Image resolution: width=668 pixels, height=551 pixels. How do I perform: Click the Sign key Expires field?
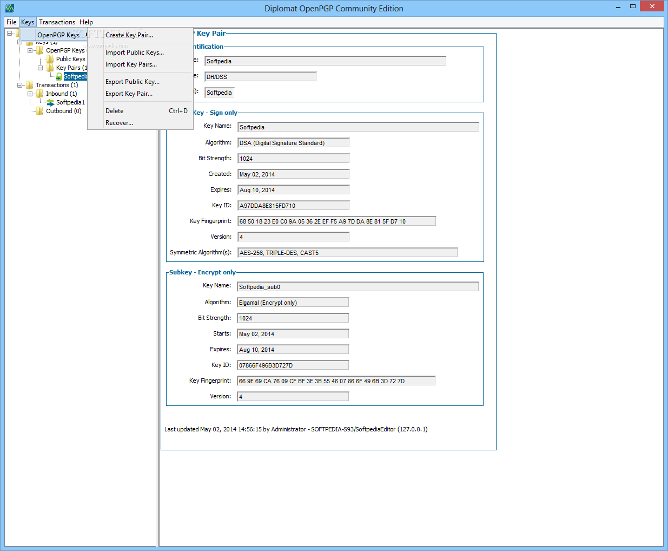click(x=293, y=190)
